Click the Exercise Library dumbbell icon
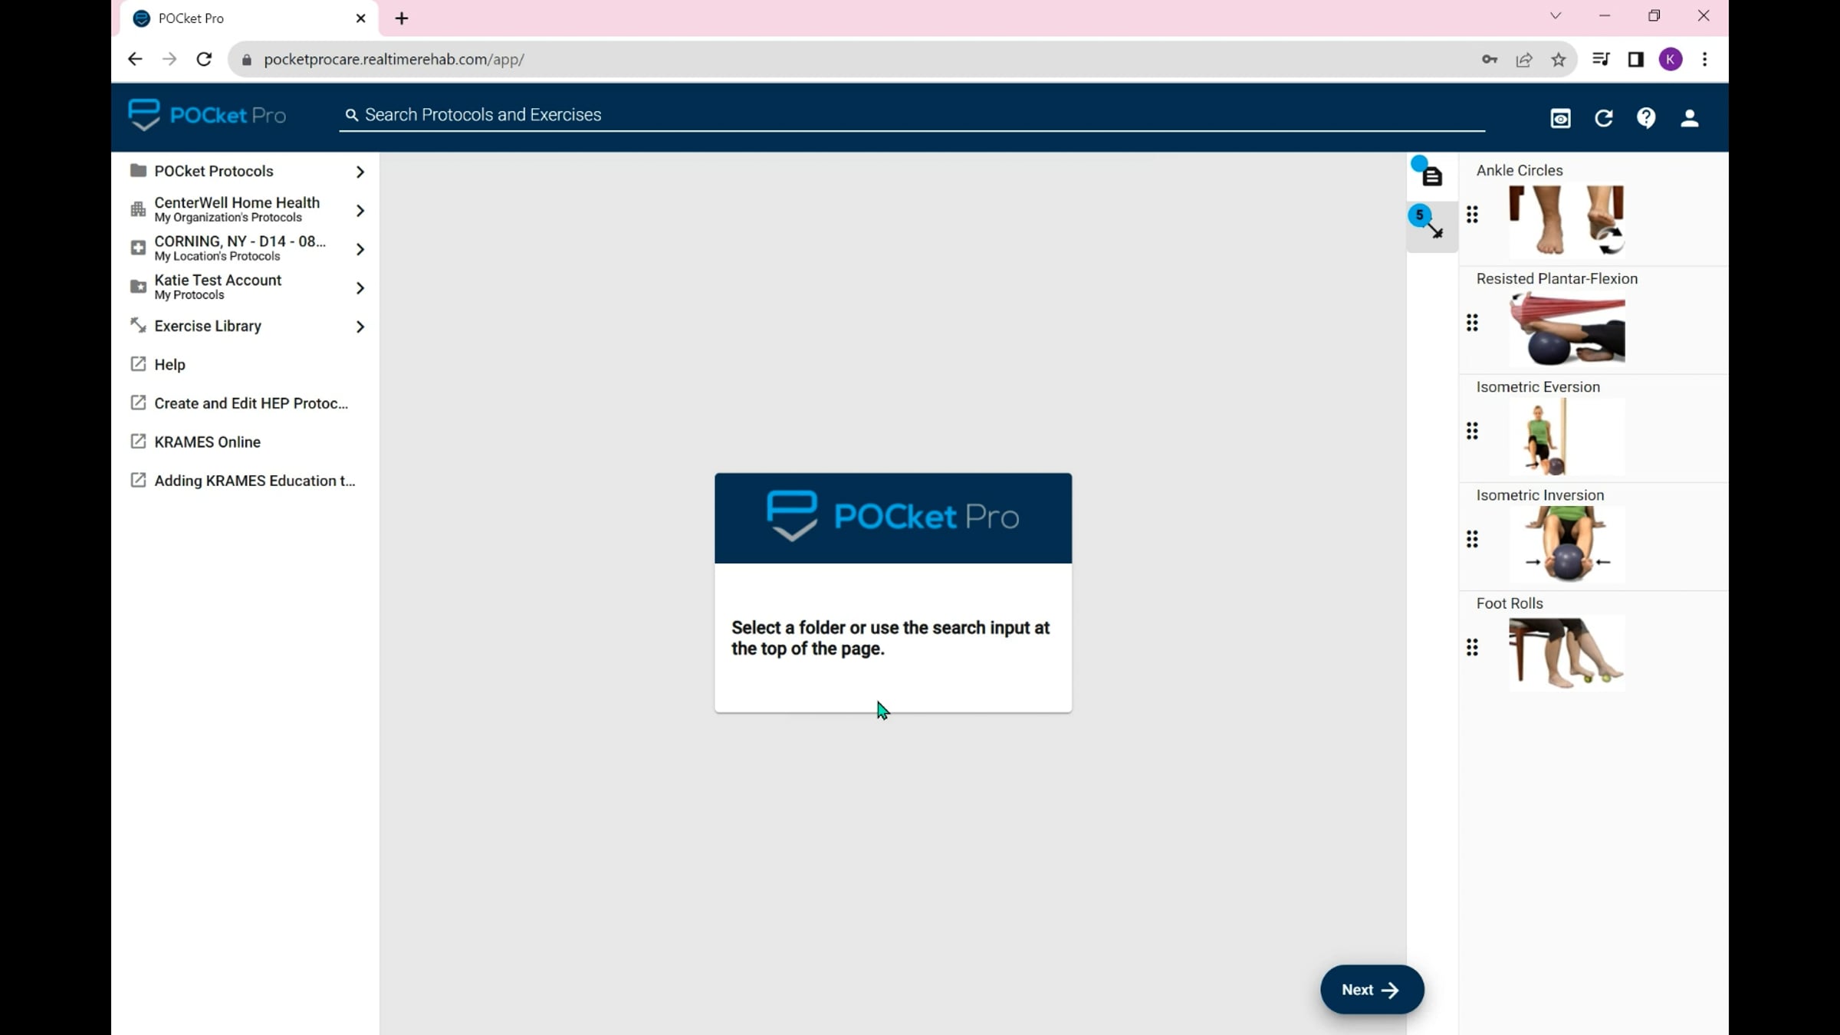This screenshot has height=1035, width=1840. click(138, 325)
